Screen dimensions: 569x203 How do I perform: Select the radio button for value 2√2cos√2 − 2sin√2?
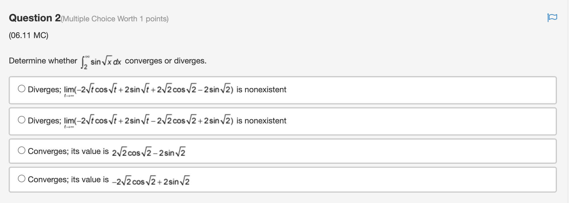click(x=22, y=150)
